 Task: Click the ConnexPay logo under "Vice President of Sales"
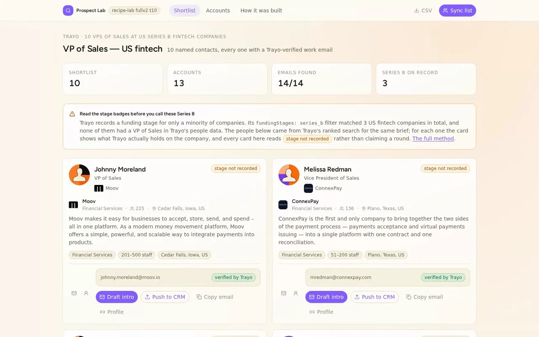tap(308, 188)
